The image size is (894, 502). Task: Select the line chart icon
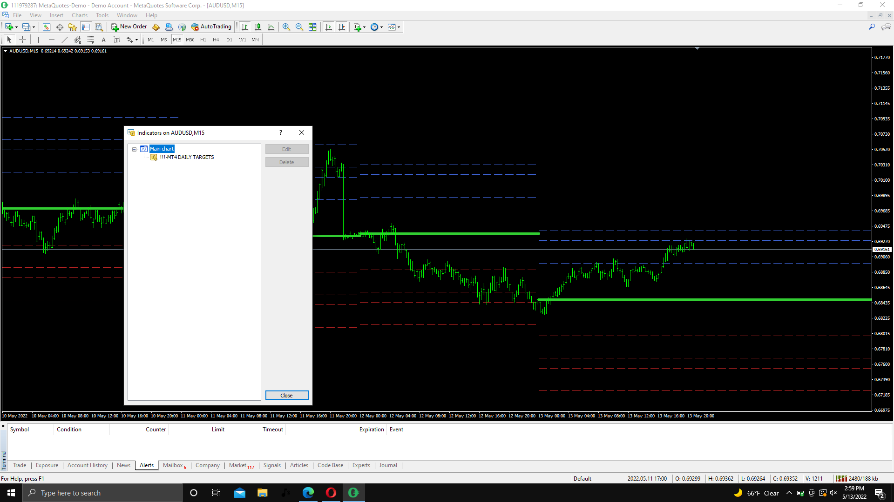[x=271, y=27]
